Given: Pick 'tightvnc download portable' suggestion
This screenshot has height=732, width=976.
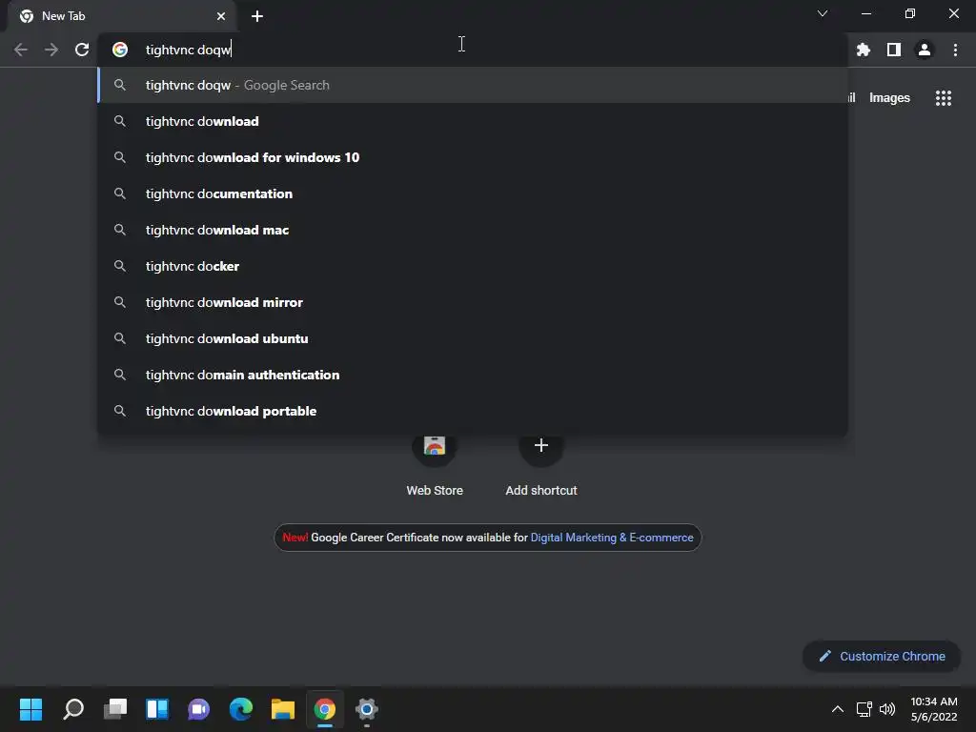Looking at the screenshot, I should click(x=473, y=411).
